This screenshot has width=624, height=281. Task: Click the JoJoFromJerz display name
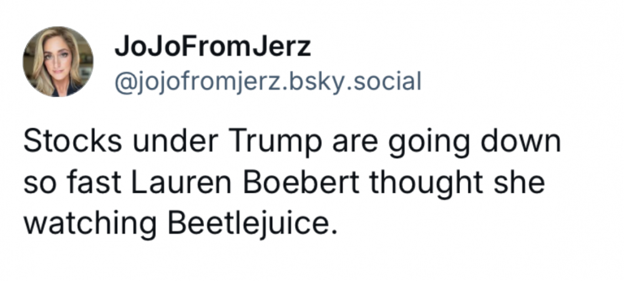[212, 47]
